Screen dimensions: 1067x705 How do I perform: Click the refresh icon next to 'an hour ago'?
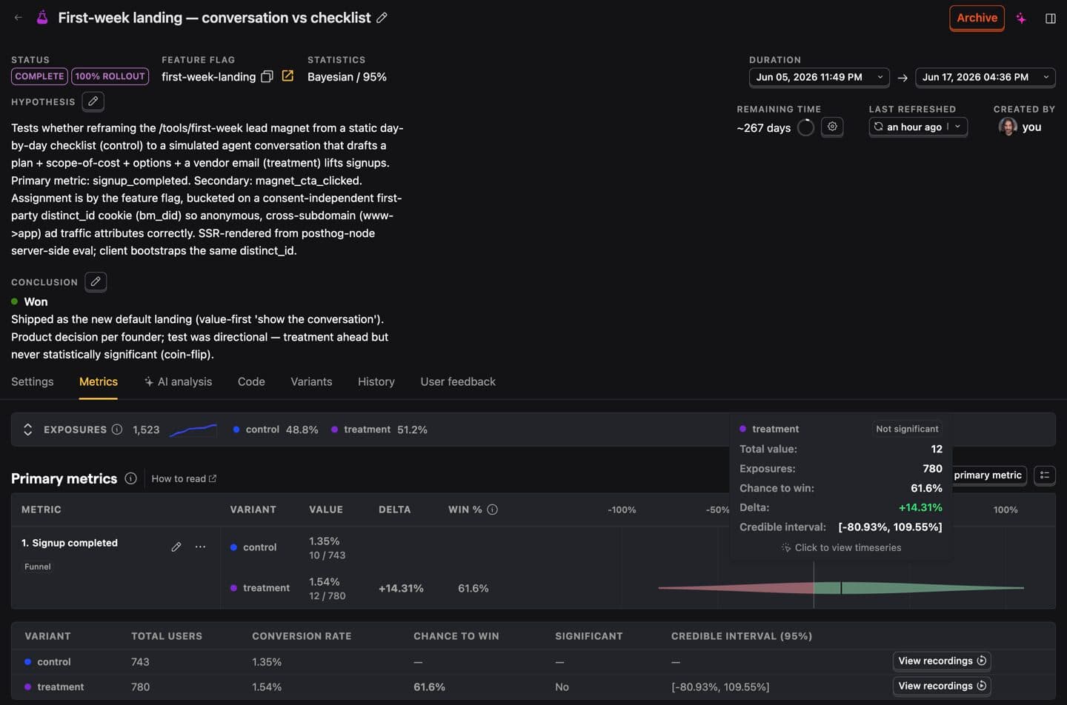[x=878, y=127]
